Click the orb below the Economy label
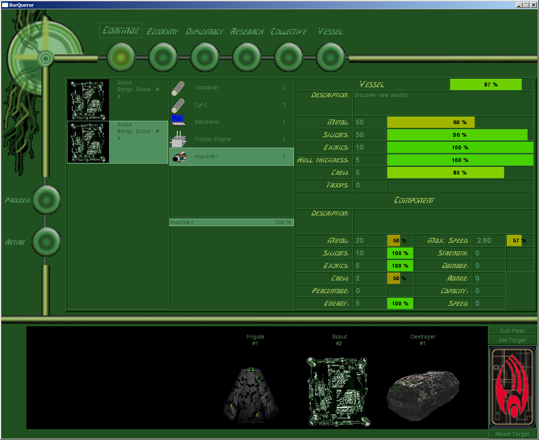The width and height of the screenshot is (539, 440). click(163, 57)
